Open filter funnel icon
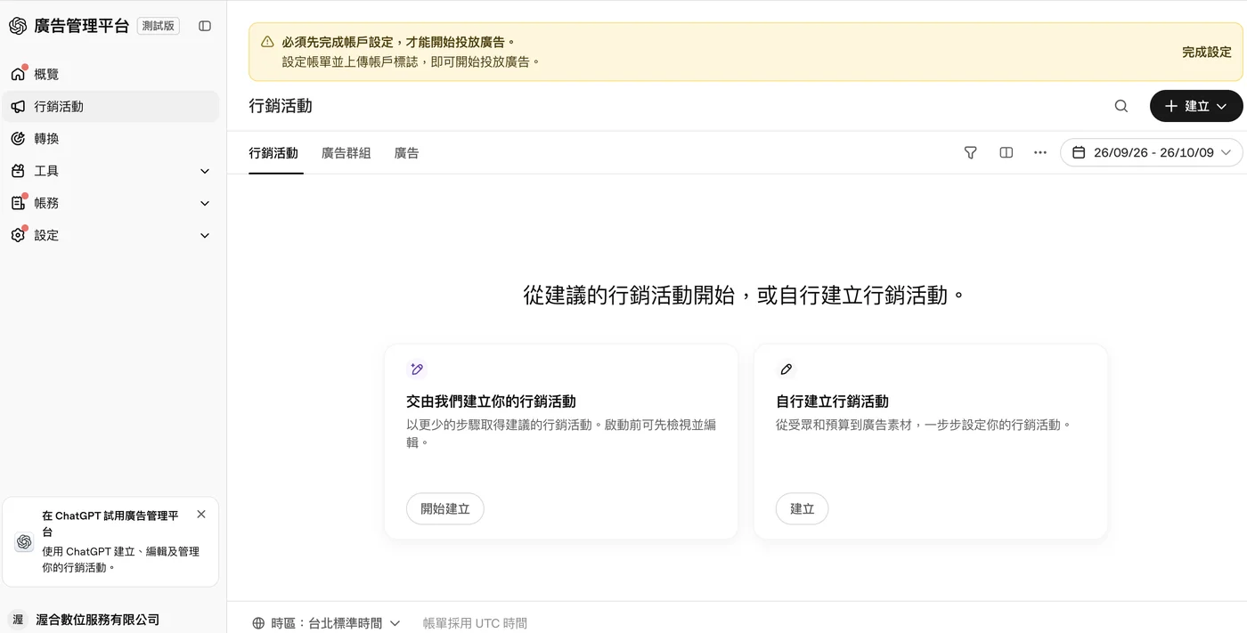This screenshot has width=1247, height=633. [971, 152]
